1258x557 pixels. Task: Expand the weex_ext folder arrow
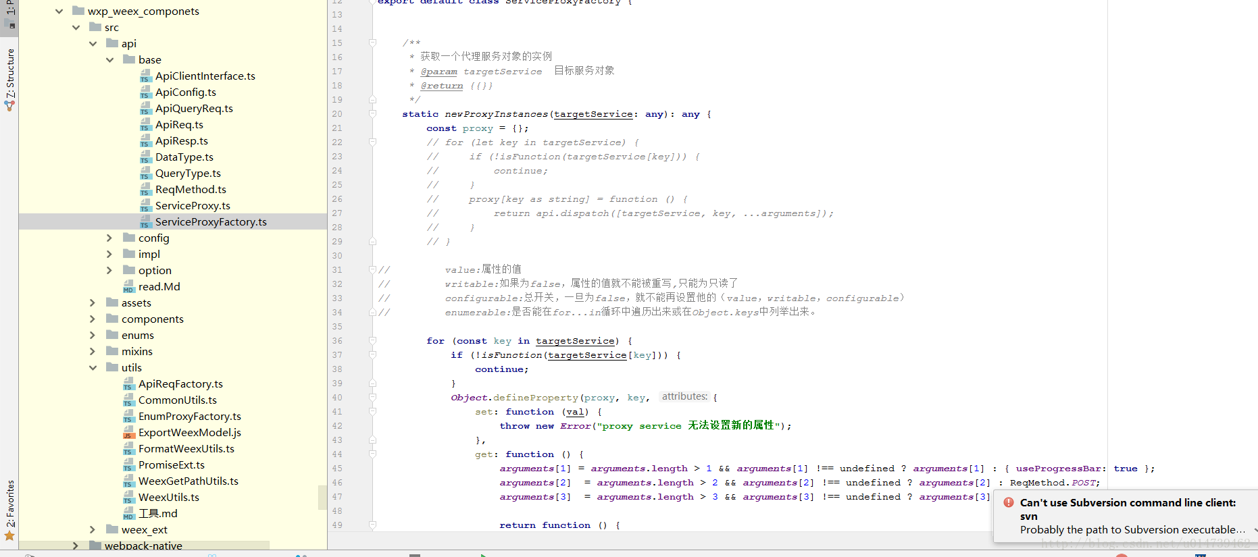point(93,529)
